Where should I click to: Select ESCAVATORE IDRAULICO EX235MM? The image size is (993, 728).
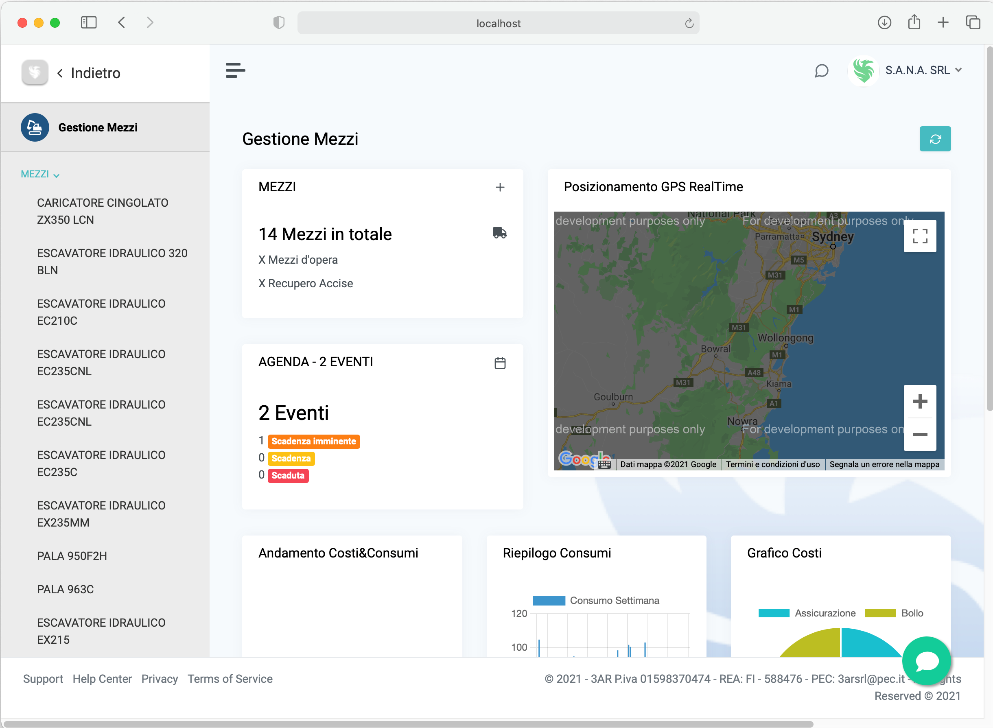click(101, 514)
